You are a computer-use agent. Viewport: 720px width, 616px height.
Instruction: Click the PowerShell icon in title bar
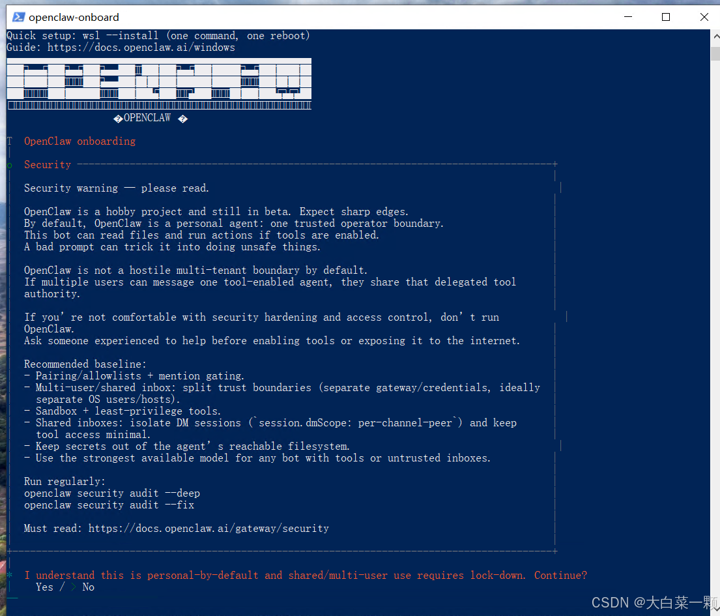tap(18, 17)
